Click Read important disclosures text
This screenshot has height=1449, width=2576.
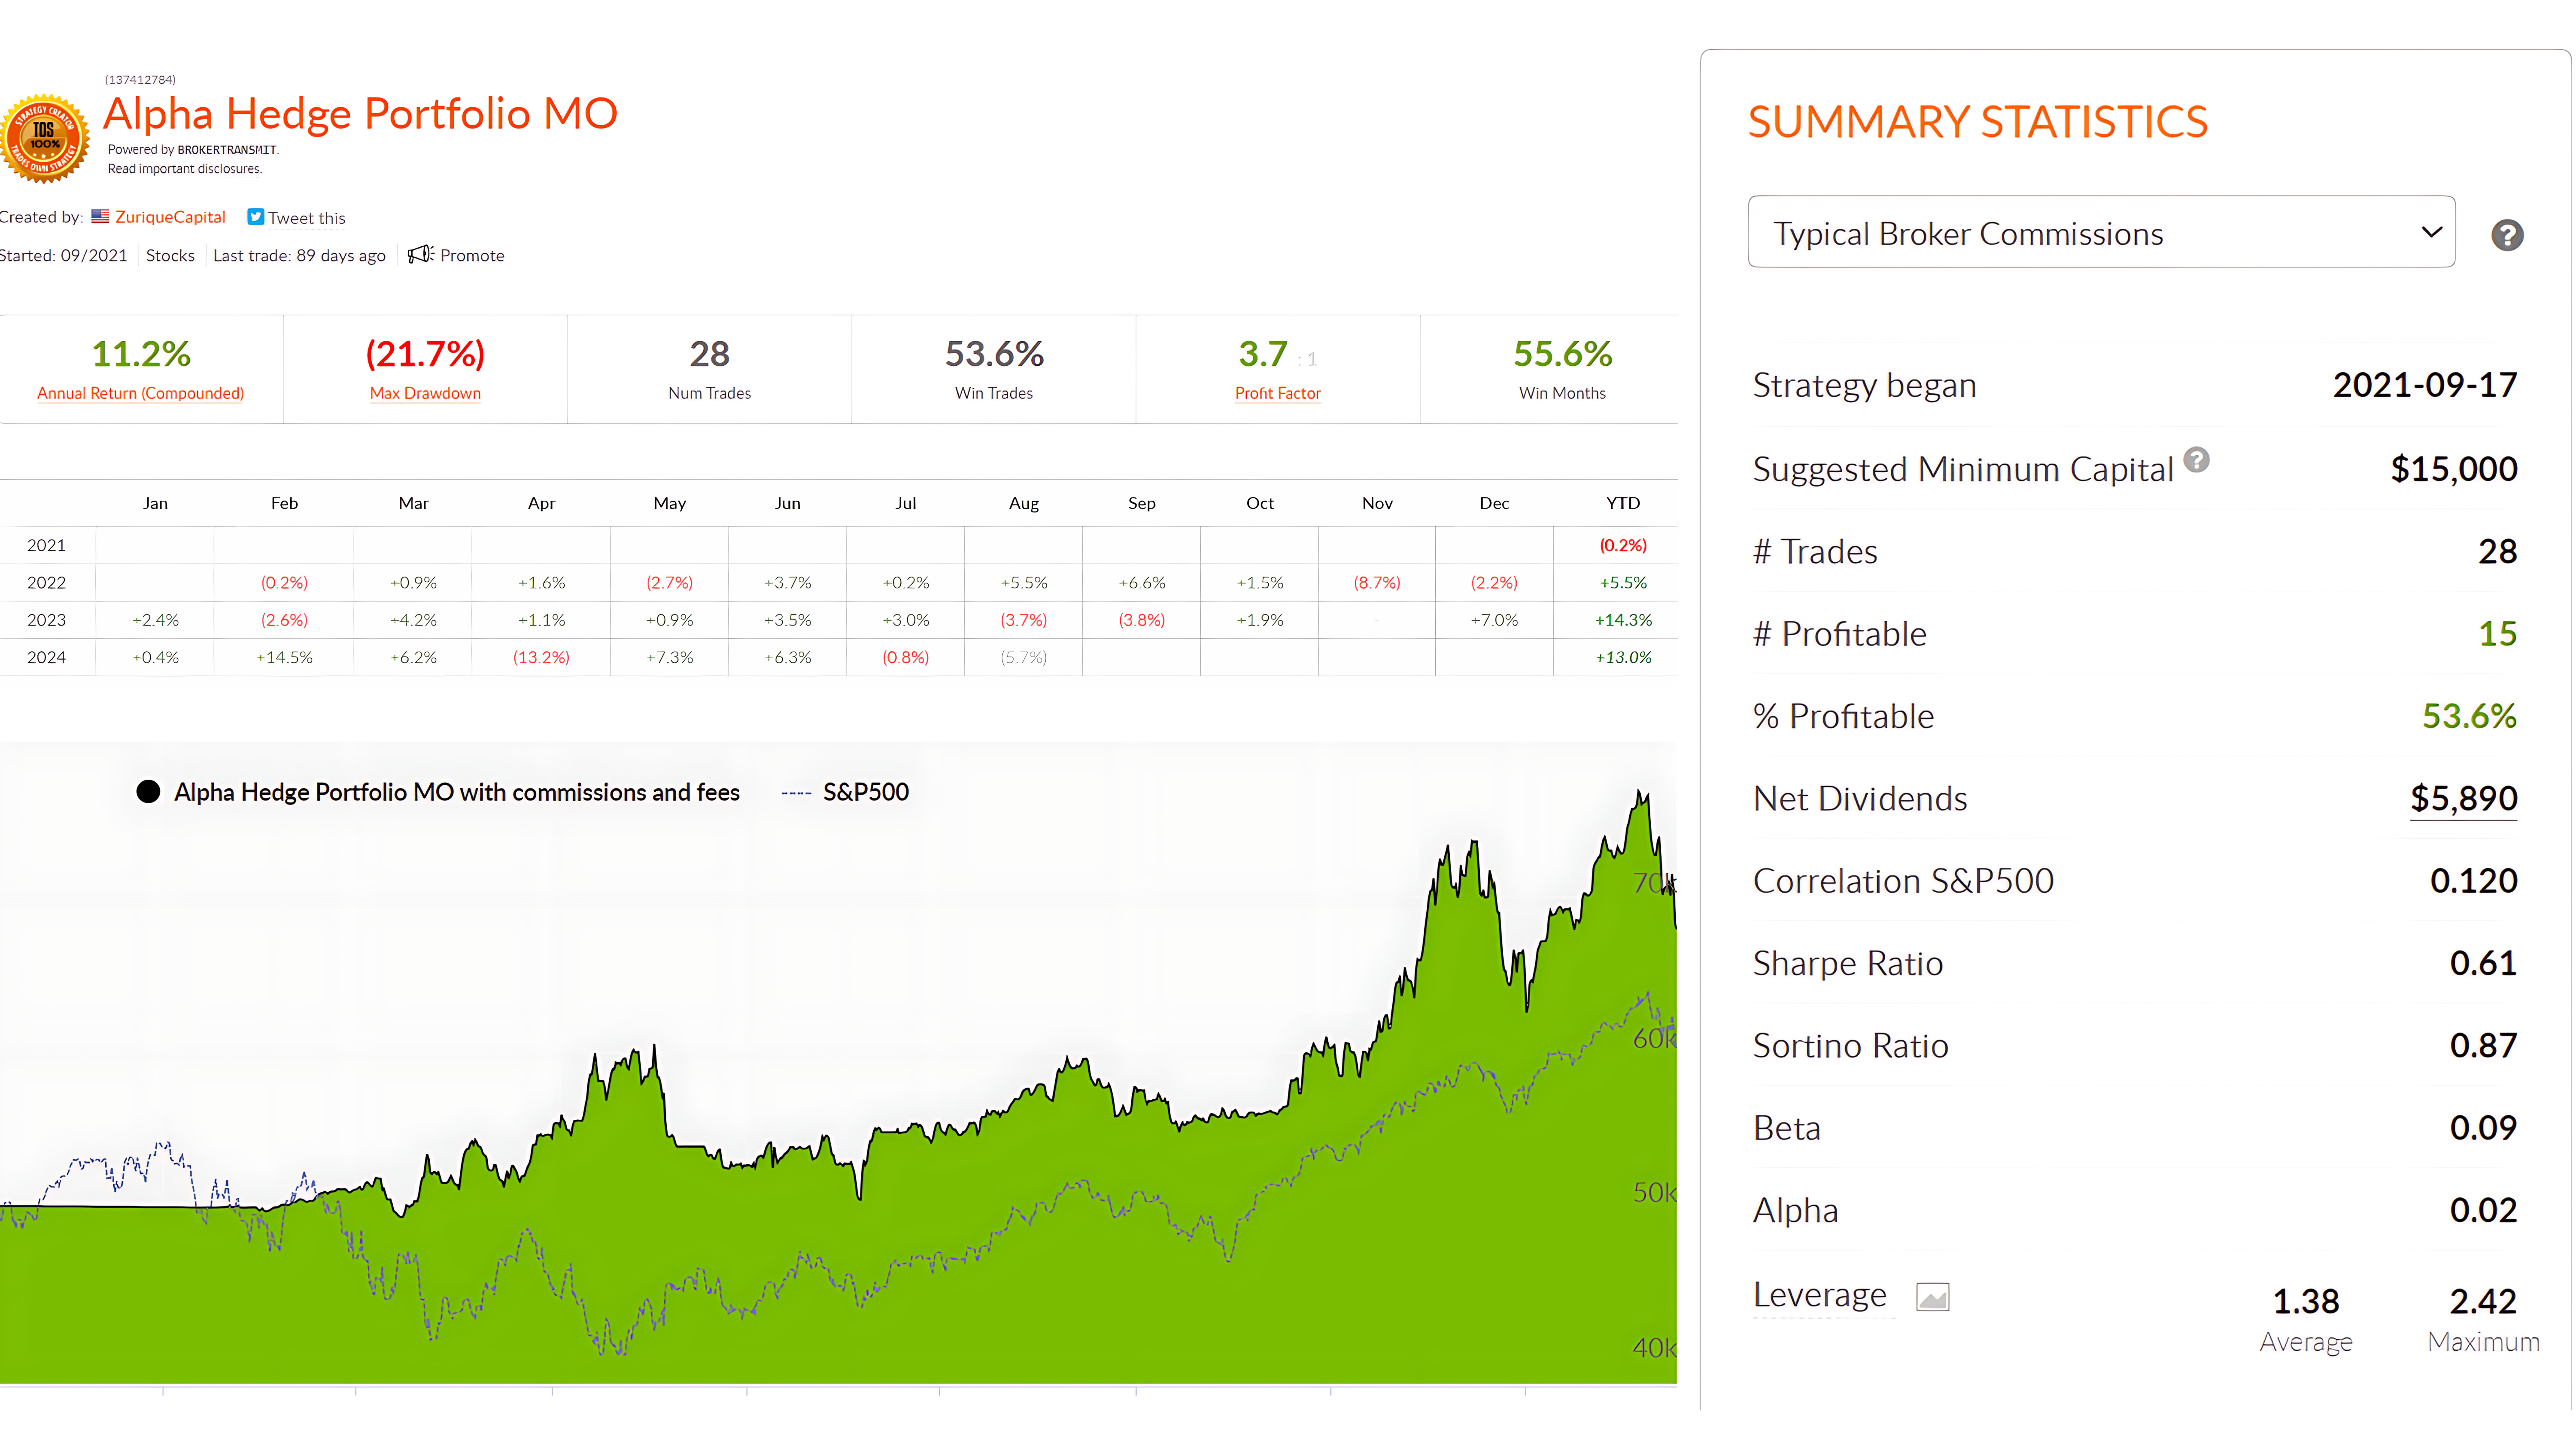coord(185,169)
